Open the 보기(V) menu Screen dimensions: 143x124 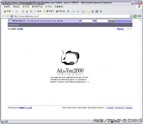point(26,7)
